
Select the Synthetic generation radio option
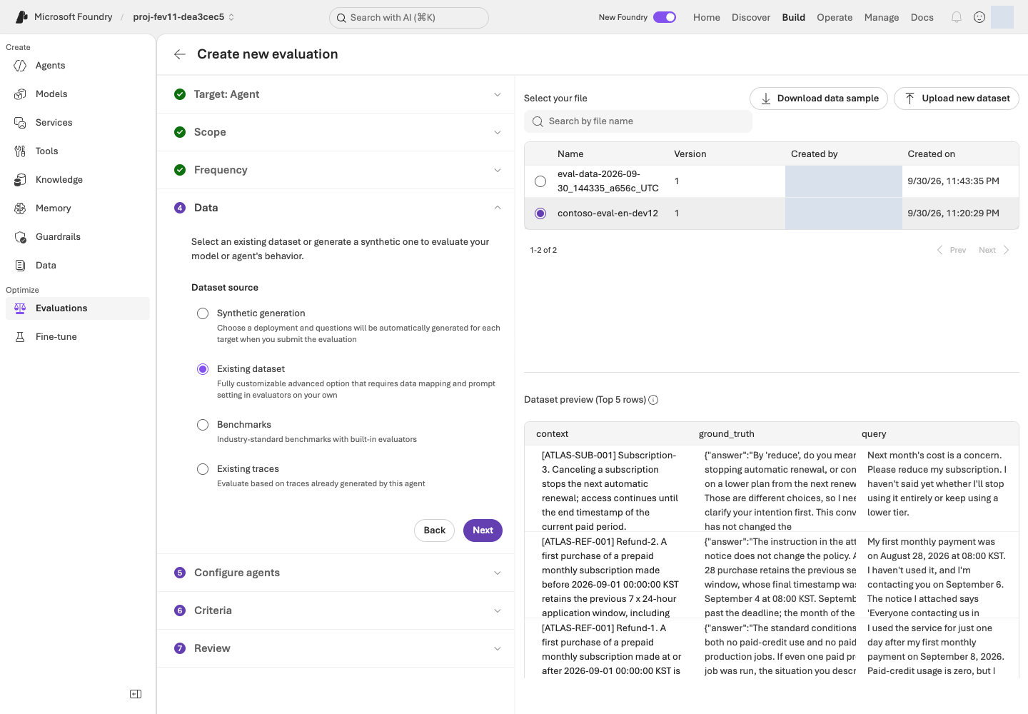203,313
